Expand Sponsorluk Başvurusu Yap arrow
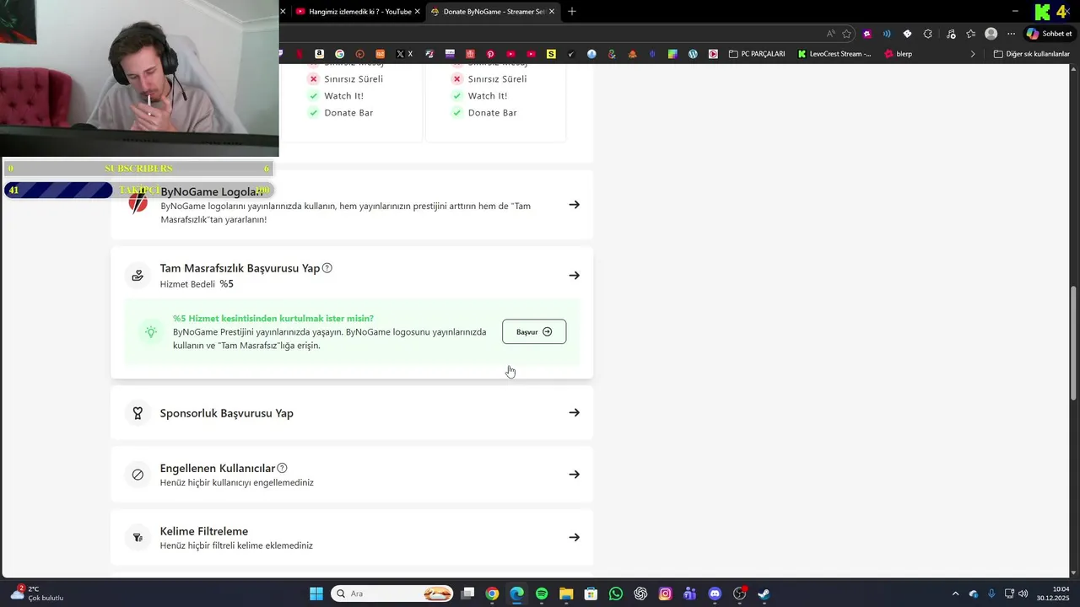The image size is (1080, 607). 574,413
